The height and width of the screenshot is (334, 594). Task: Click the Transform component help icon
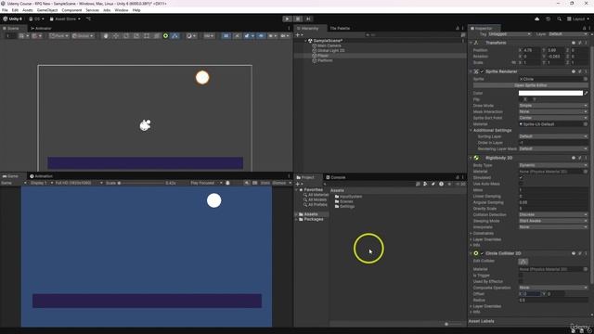(x=574, y=43)
